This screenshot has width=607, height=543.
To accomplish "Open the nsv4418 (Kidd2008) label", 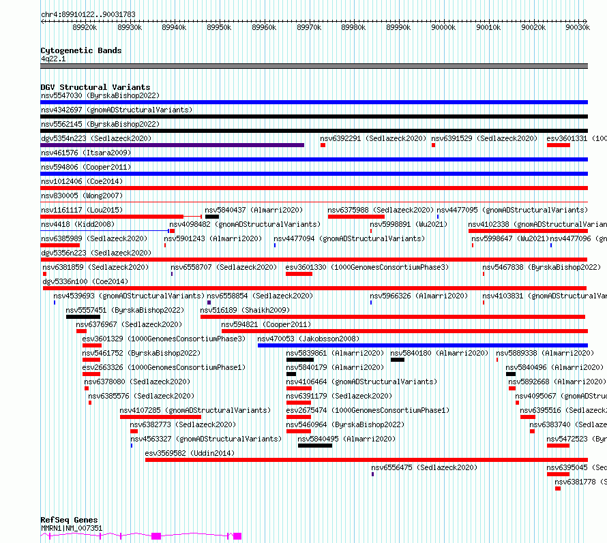I will (x=78, y=224).
